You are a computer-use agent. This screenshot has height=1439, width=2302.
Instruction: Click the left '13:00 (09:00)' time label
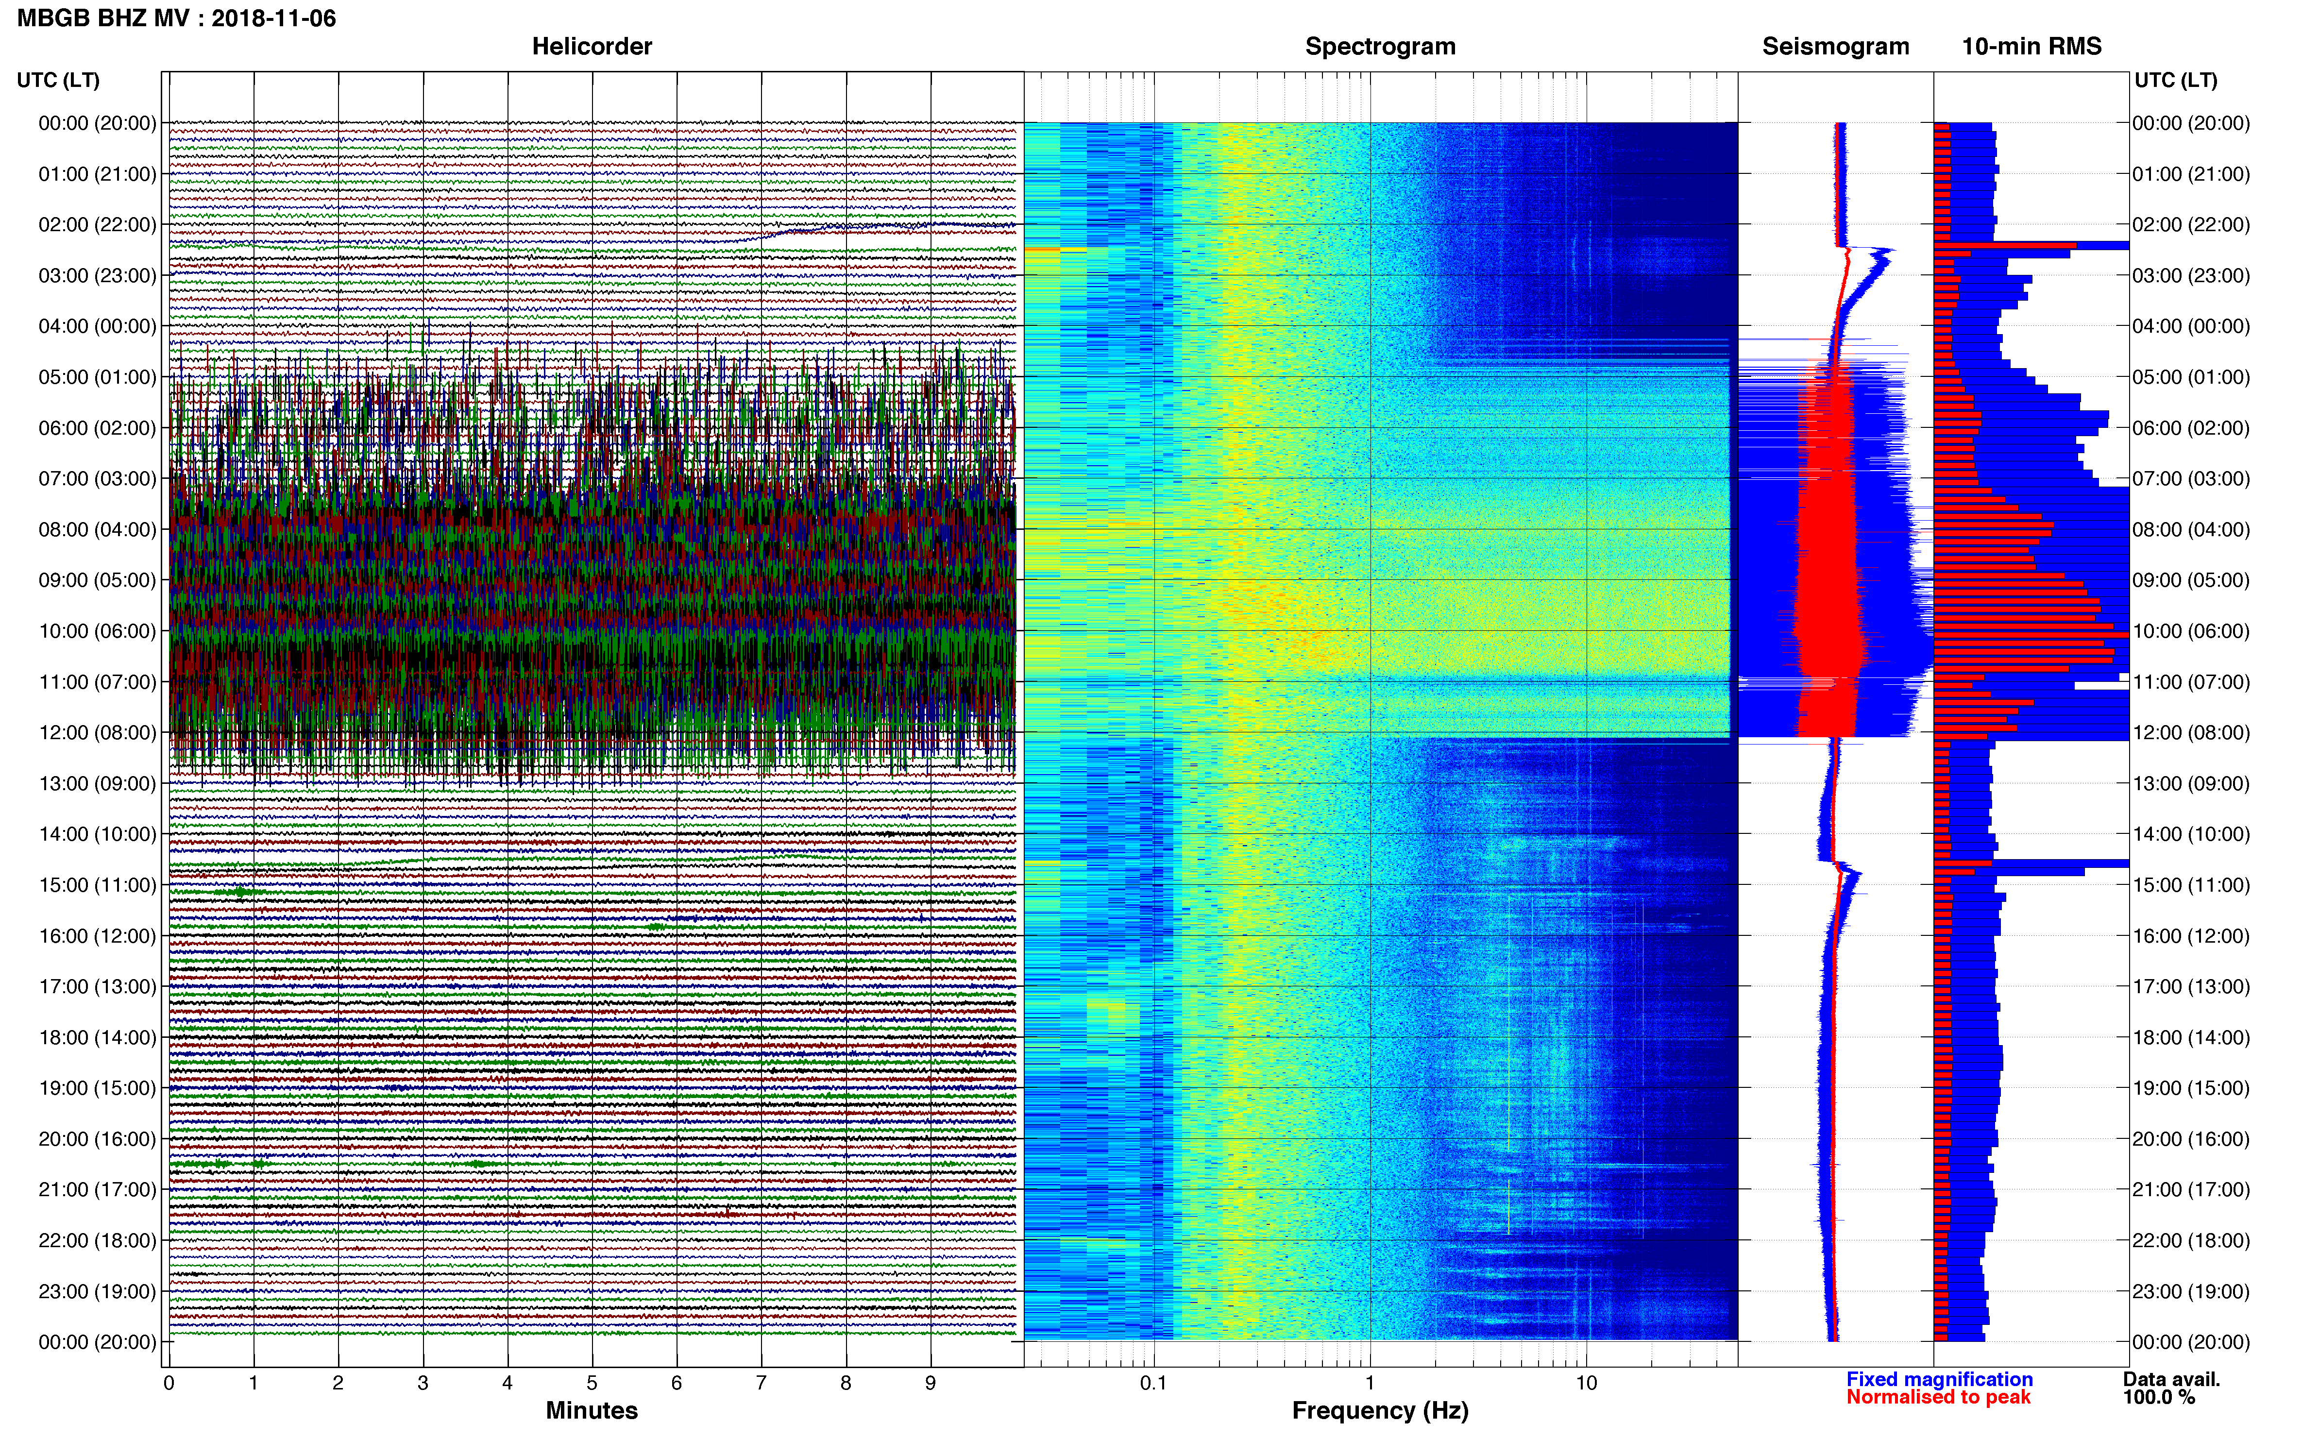point(97,783)
